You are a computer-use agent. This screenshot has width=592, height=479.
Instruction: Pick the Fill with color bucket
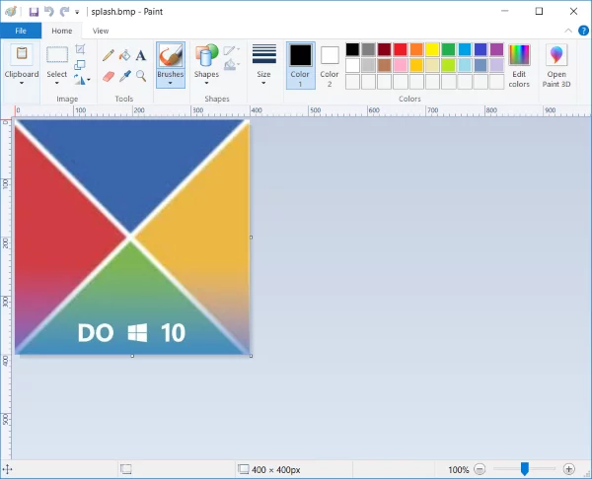125,55
